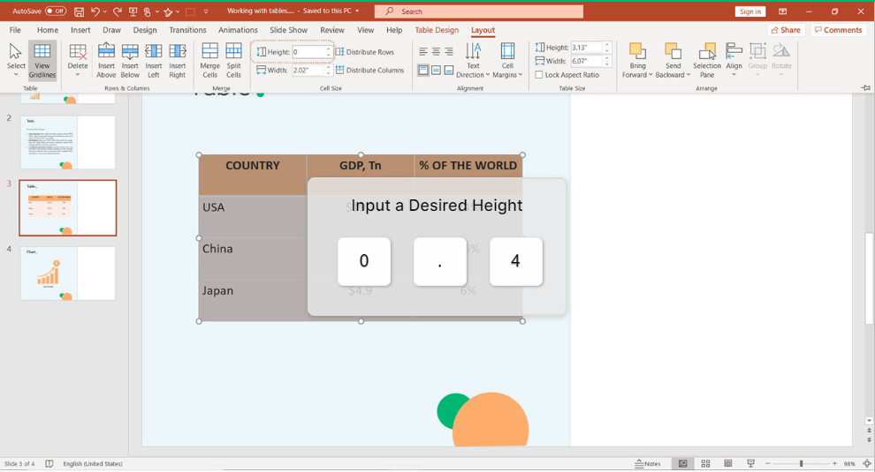Image resolution: width=875 pixels, height=472 pixels.
Task: Undo the last action
Action: coord(95,11)
